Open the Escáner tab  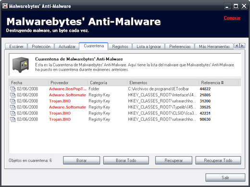point(16,47)
